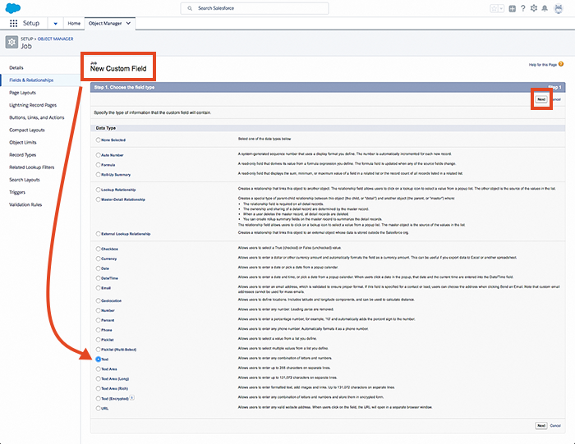Viewport: 575px width, 444px height.
Task: Click the top Next button
Action: 541,99
